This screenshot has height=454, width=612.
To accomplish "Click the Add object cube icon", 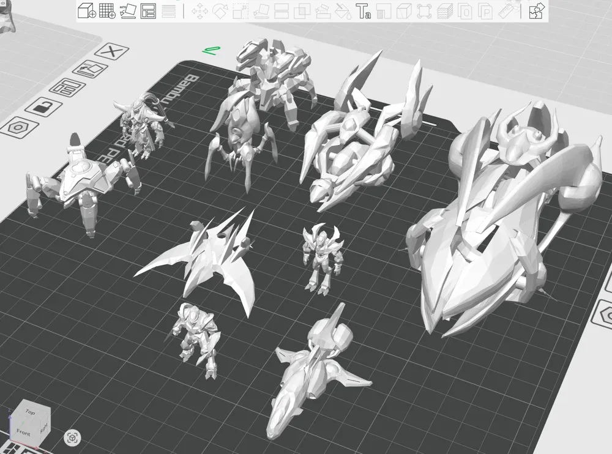I will (x=87, y=10).
